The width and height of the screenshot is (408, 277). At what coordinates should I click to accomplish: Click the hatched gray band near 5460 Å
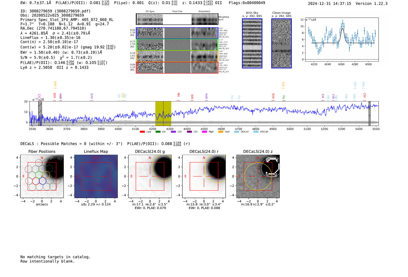tap(369, 113)
